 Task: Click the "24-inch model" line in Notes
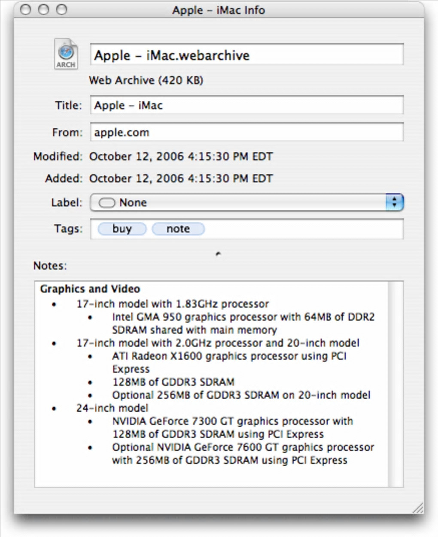pos(112,408)
